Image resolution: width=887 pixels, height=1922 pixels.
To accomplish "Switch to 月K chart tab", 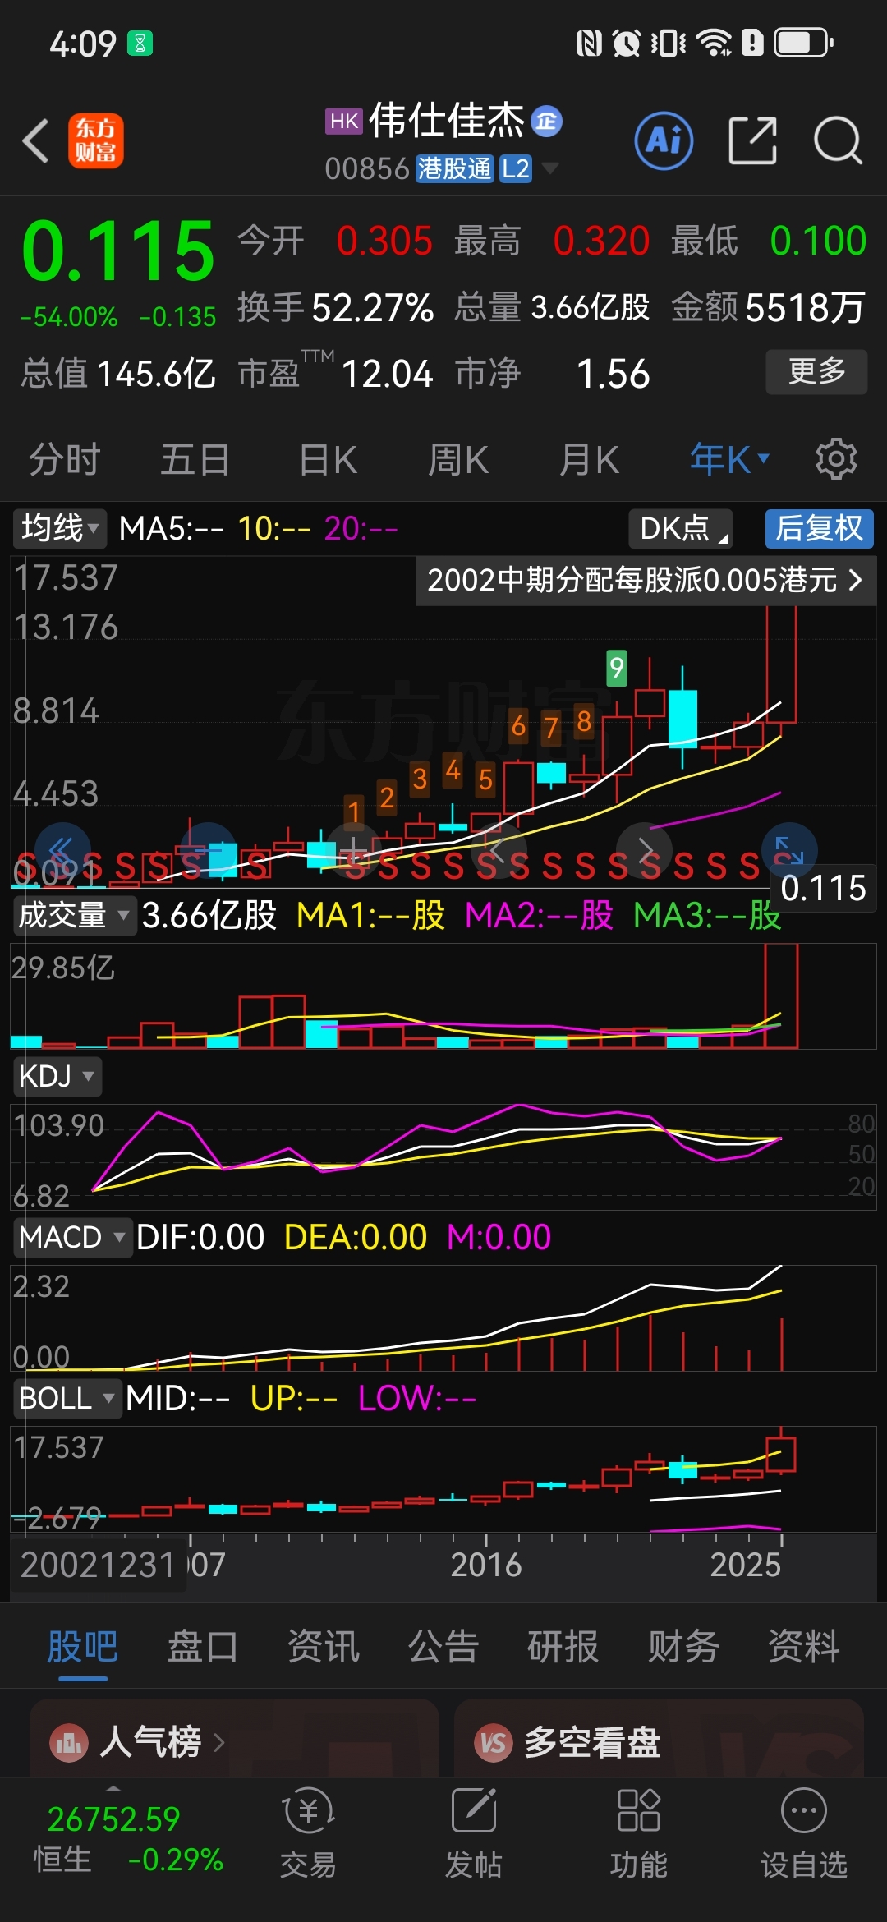I will (589, 459).
